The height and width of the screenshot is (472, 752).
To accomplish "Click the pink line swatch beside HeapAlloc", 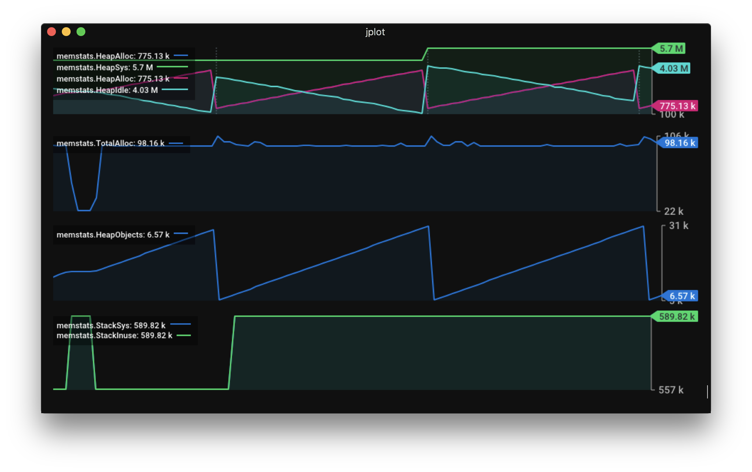I will pyautogui.click(x=180, y=78).
